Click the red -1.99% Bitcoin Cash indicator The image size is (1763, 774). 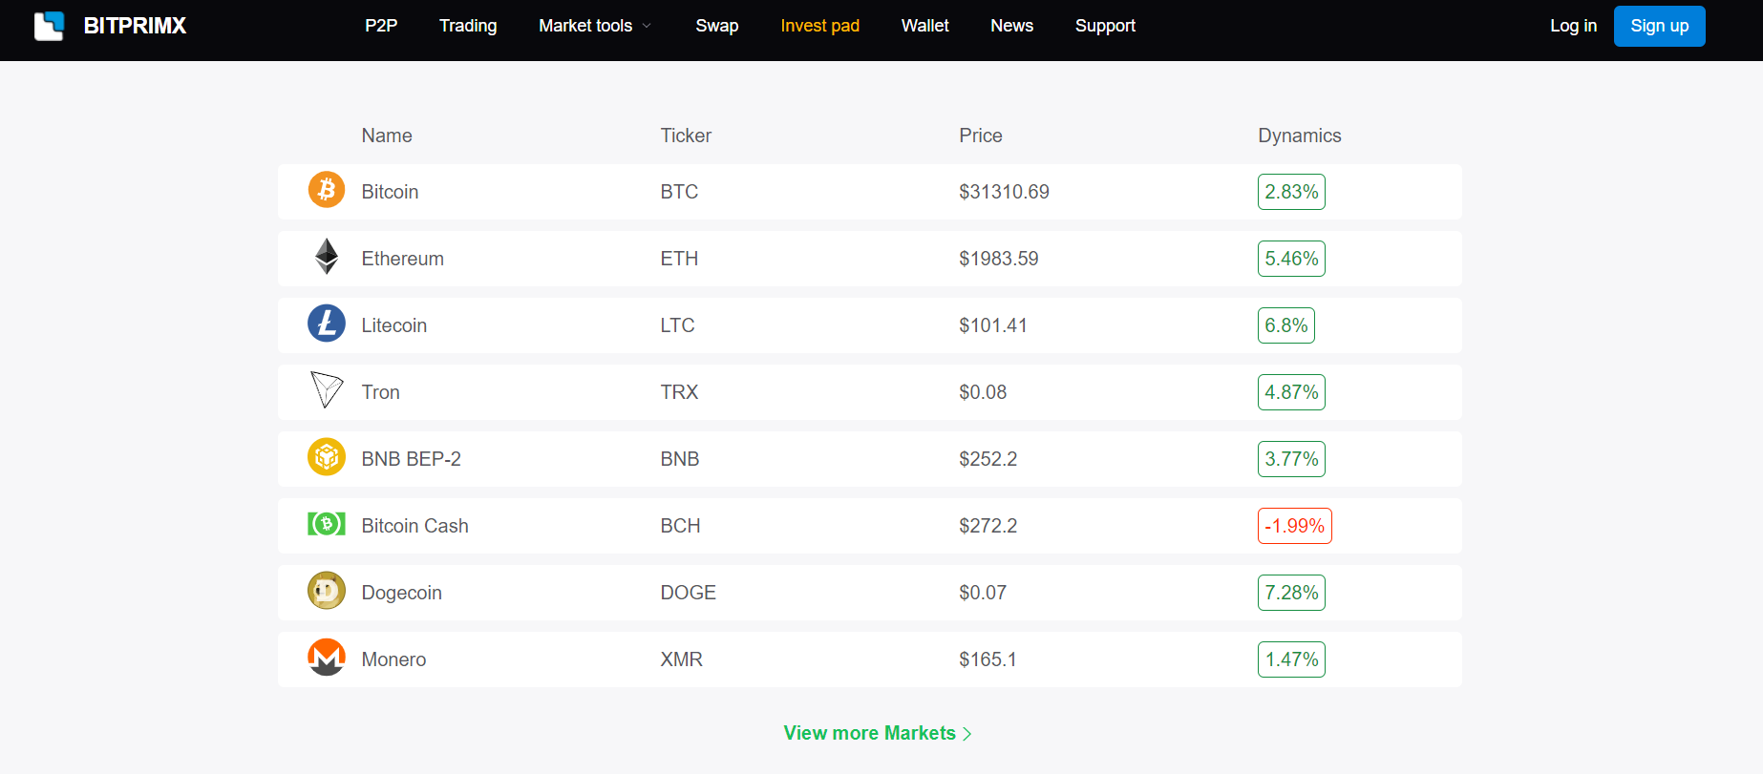pos(1294,525)
